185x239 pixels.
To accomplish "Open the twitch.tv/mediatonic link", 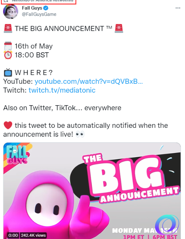I will click(x=62, y=90).
